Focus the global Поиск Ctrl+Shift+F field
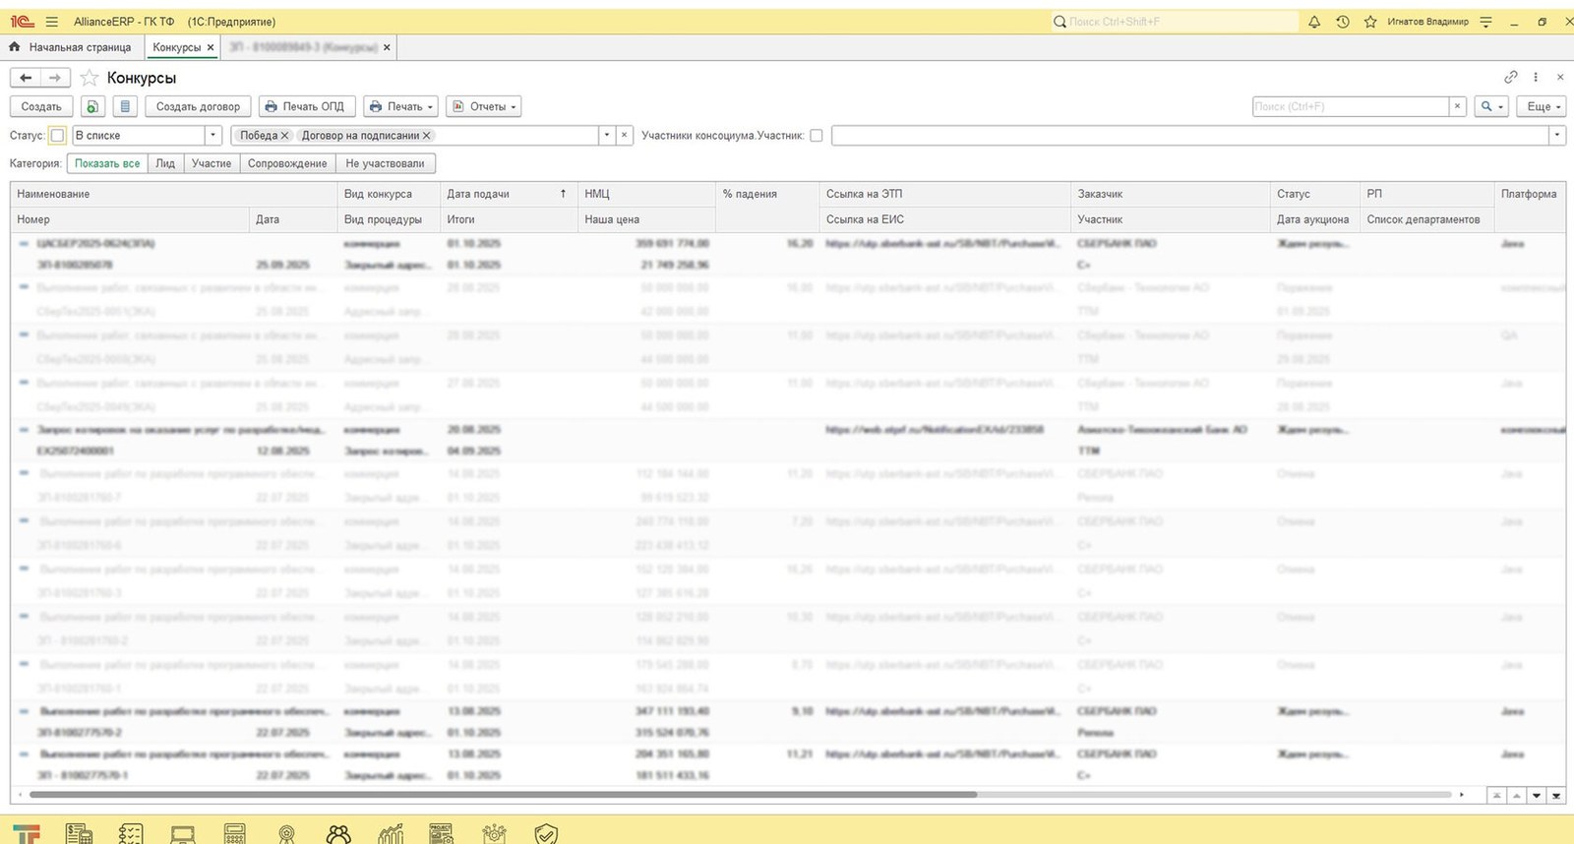The height and width of the screenshot is (844, 1574). click(1176, 22)
